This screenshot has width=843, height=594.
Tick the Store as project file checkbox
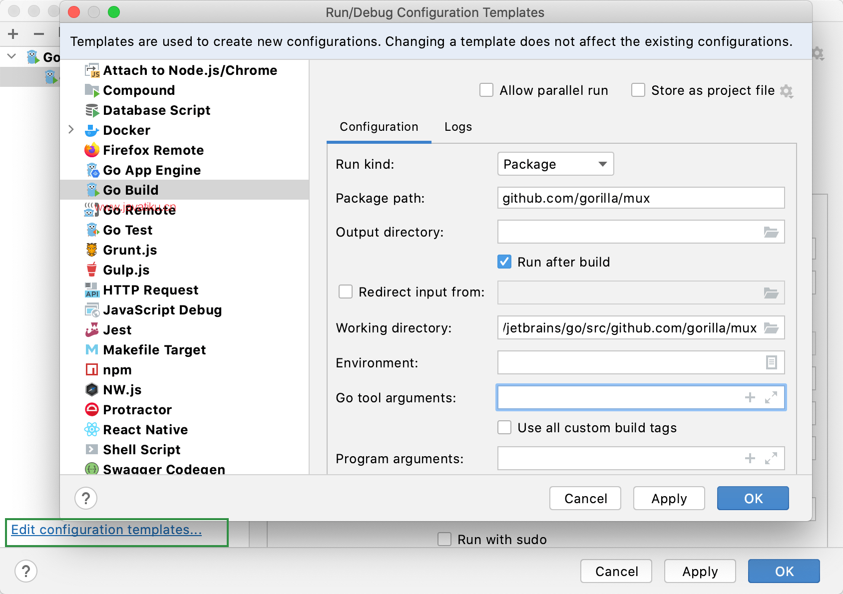tap(638, 90)
